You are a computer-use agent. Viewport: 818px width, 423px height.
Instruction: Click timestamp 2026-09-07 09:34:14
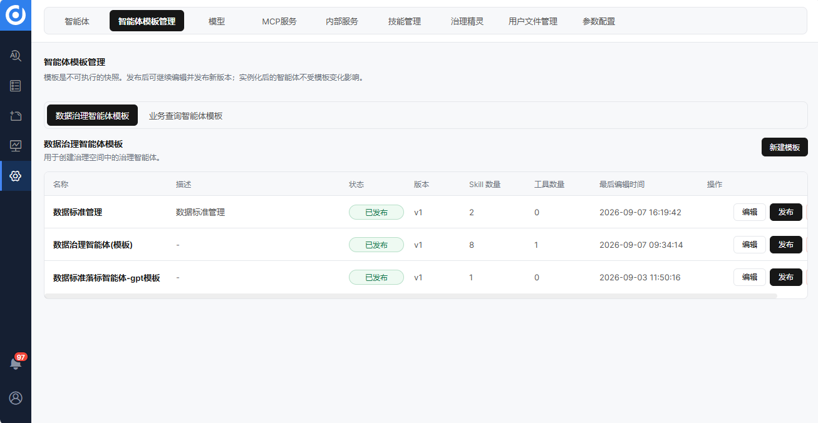[641, 245]
